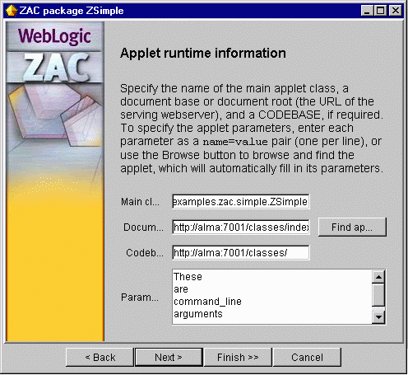Select the 'arguments' parameter line

point(198,314)
